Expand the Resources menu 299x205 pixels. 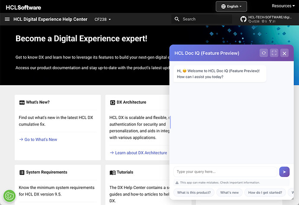tap(283, 6)
